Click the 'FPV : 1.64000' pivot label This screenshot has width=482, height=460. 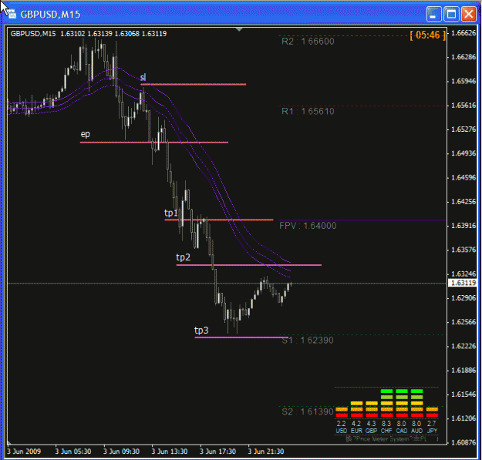coord(308,226)
